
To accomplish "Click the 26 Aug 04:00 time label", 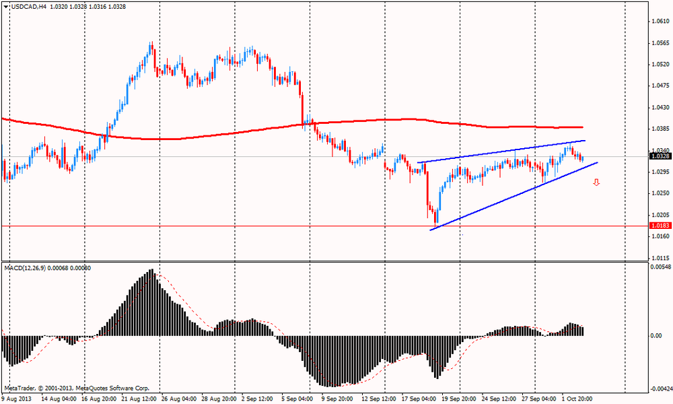I will [x=179, y=399].
